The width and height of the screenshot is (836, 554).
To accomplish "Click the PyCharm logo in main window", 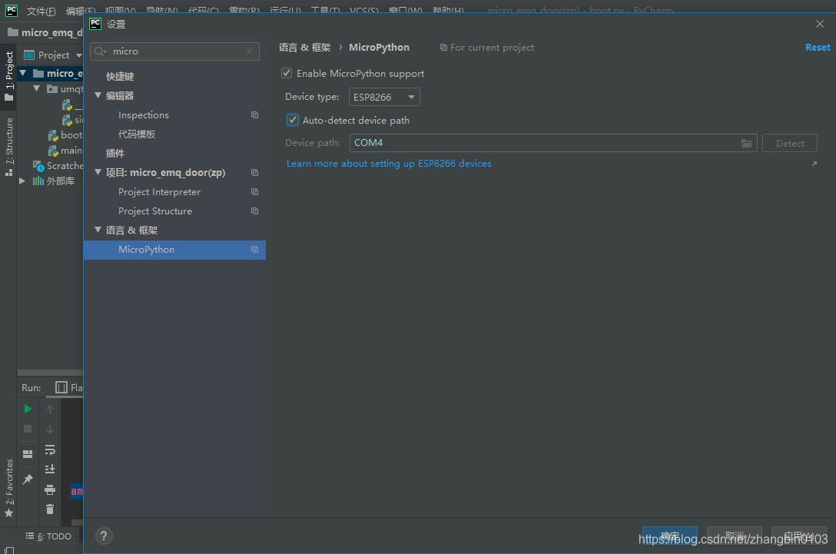I will [x=12, y=10].
